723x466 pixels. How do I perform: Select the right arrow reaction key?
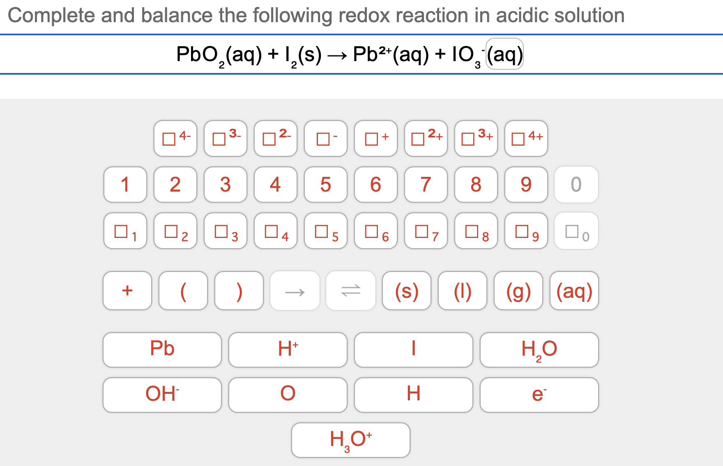(295, 291)
